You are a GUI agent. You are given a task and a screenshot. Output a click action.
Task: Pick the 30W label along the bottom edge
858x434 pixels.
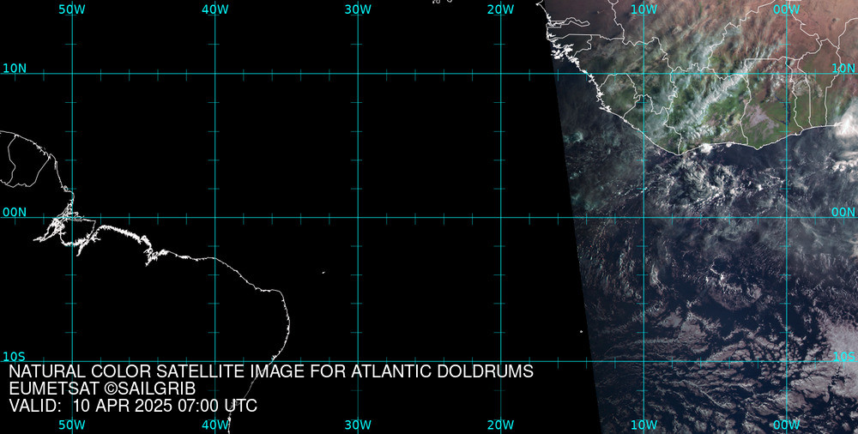pyautogui.click(x=358, y=425)
